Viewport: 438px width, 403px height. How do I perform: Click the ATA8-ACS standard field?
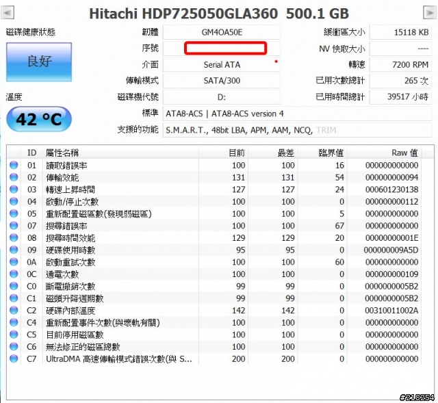pos(297,114)
